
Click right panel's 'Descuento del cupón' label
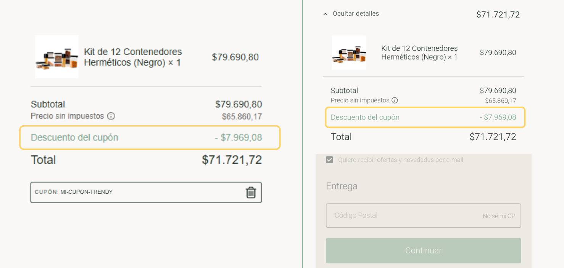(365, 117)
